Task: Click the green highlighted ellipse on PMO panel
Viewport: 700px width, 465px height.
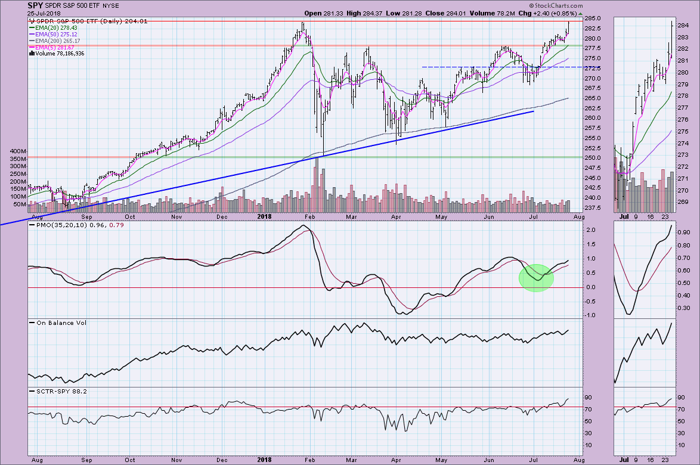Action: (536, 278)
